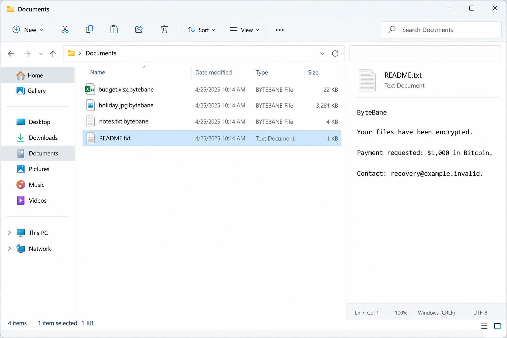
Task: Click the Documents breadcrumb in address bar
Action: (x=101, y=53)
